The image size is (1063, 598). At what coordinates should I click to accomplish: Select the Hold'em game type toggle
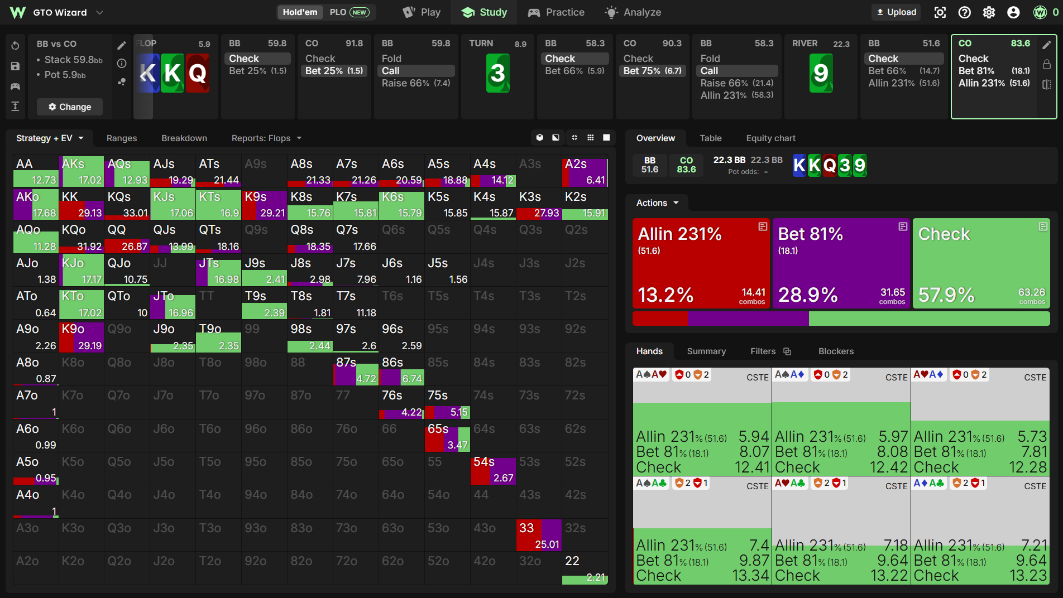click(300, 12)
